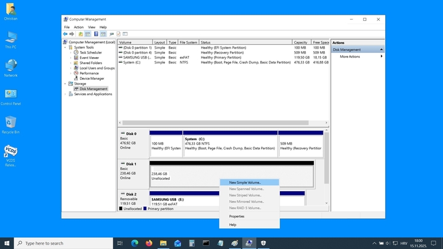
Task: Select Properties in the context menu
Action: tap(236, 216)
